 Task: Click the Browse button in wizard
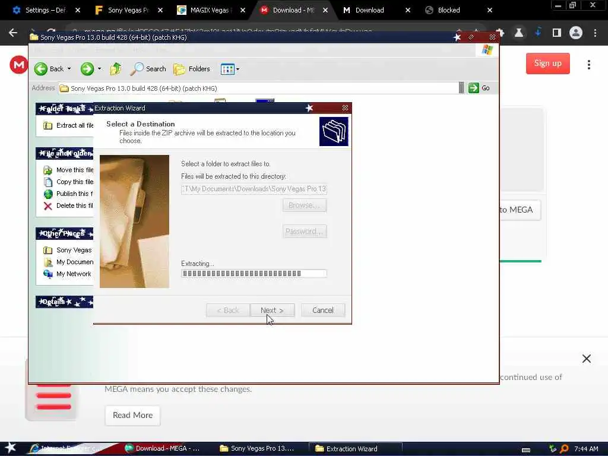click(x=305, y=205)
